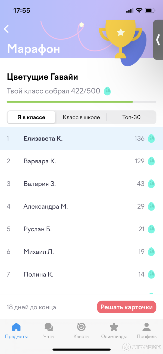Tap the class progress bar

[x=81, y=102]
